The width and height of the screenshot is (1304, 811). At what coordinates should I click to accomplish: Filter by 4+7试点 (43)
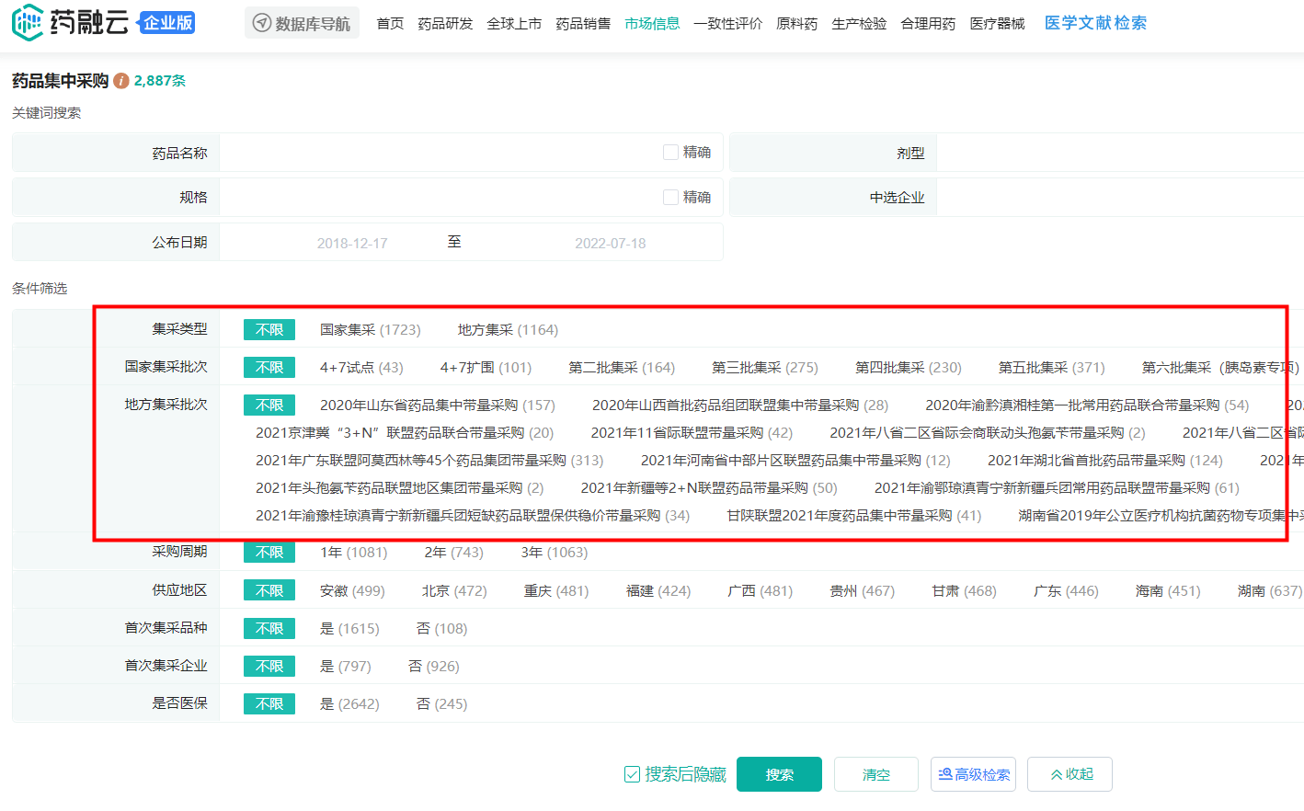(x=361, y=367)
